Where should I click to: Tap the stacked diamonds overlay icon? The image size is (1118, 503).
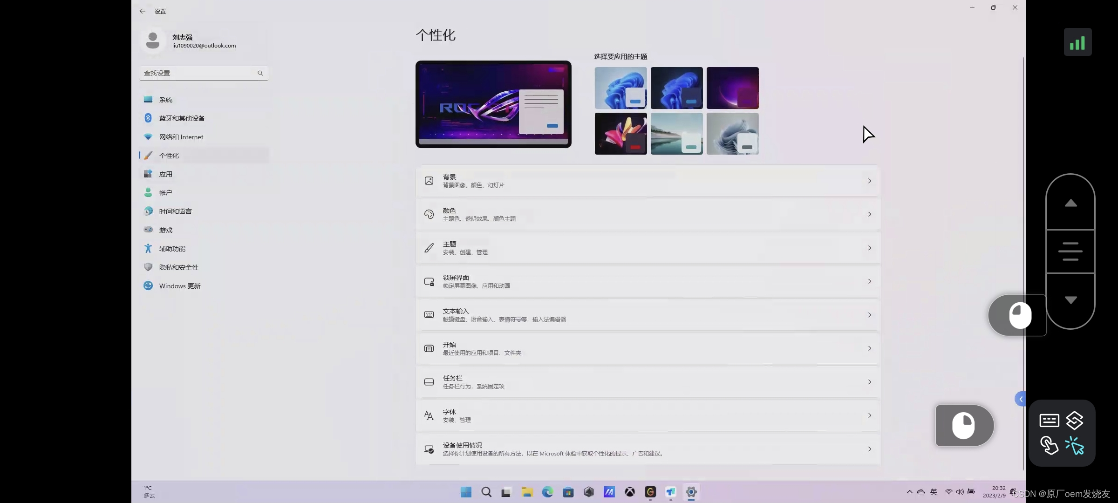(1075, 421)
